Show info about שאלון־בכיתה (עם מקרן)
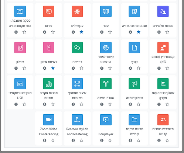Image resolution: width=184 pixels, height=153 pixels. [x=159, y=104]
